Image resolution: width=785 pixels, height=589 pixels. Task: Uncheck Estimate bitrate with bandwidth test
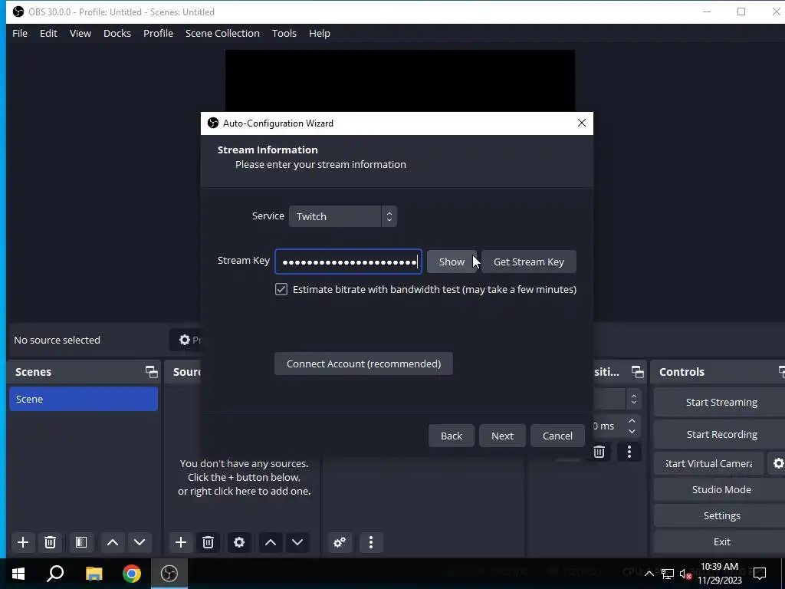[281, 289]
